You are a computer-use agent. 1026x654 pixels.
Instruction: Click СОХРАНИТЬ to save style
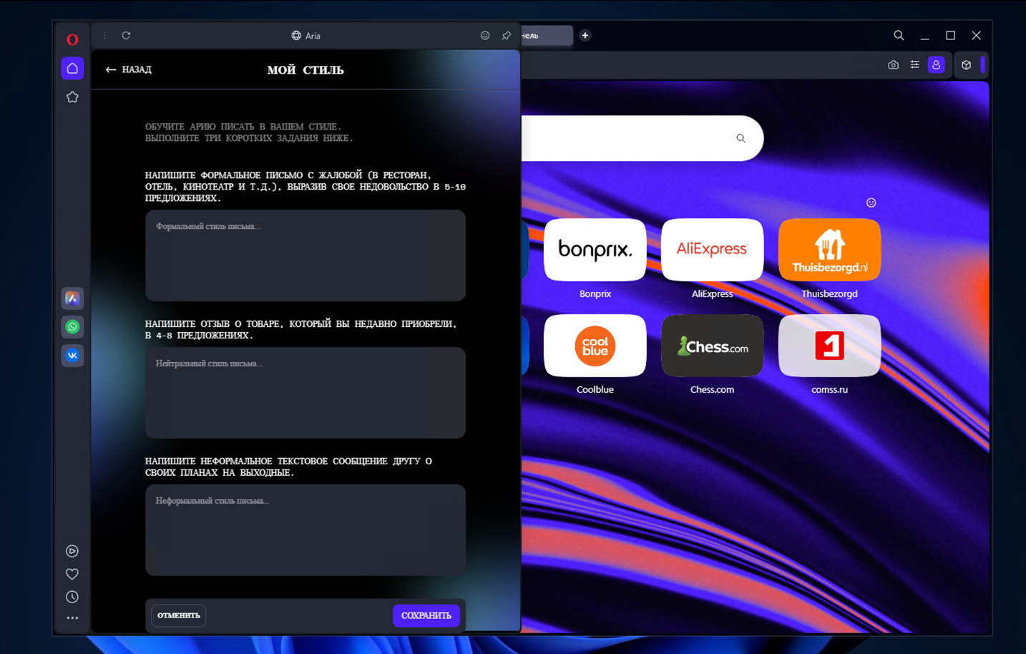coord(426,615)
